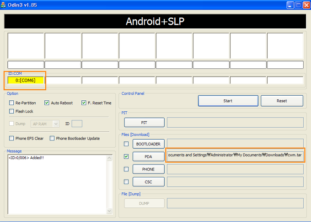Click the ID input box beside AP RAM

[x=77, y=124]
